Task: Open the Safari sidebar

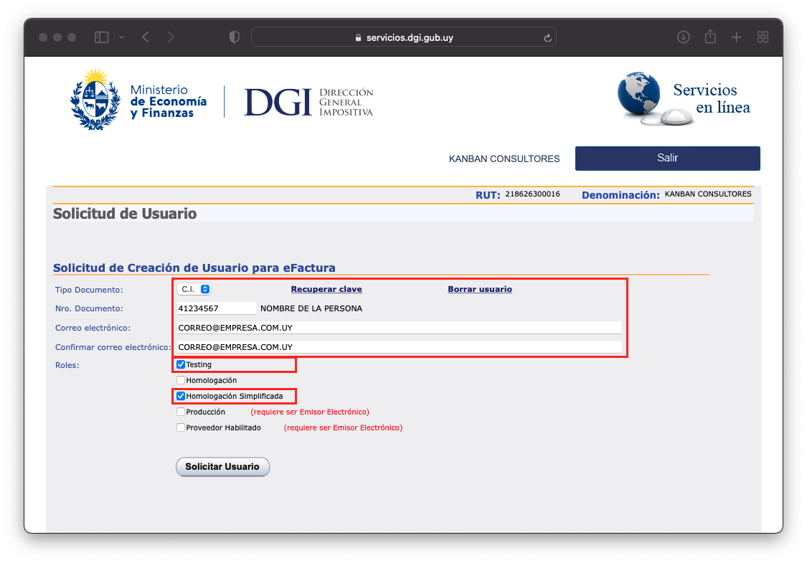Action: (101, 37)
